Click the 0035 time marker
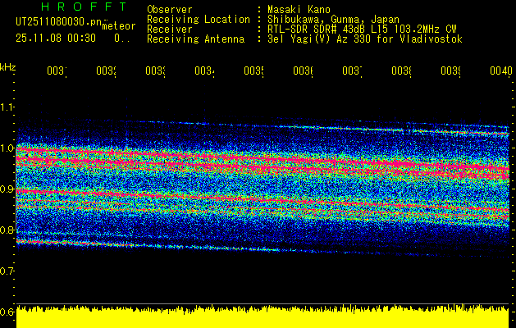This screenshot has height=328, width=516. pos(254,71)
